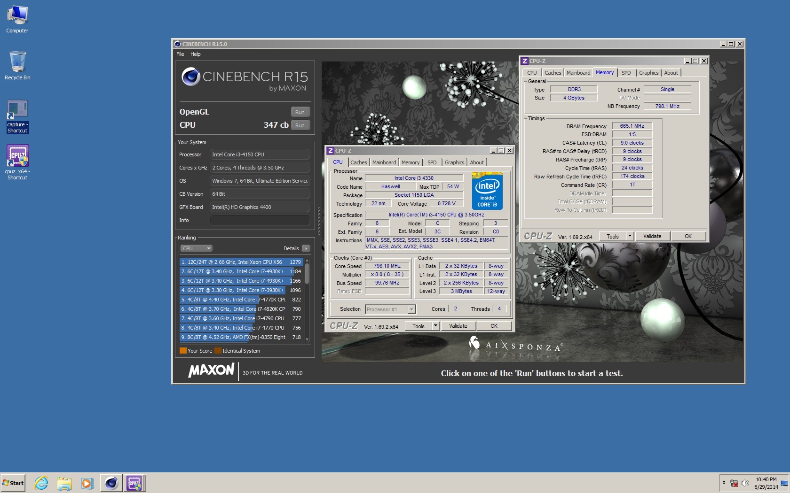Switch to SPD tab in CPU-Z Memory window
The height and width of the screenshot is (493, 790).
[626, 73]
